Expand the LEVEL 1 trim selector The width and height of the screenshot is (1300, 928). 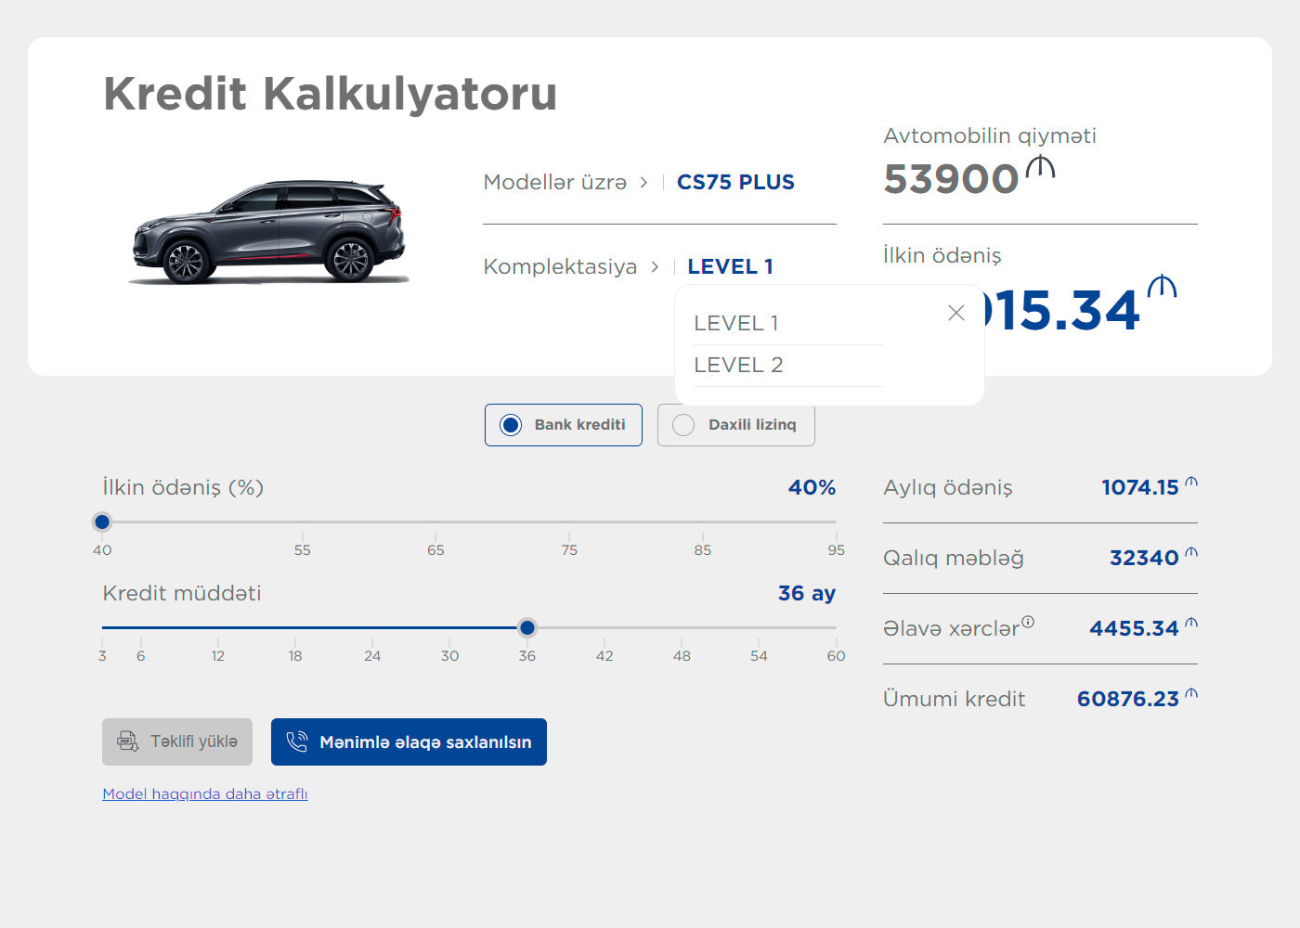point(730,267)
